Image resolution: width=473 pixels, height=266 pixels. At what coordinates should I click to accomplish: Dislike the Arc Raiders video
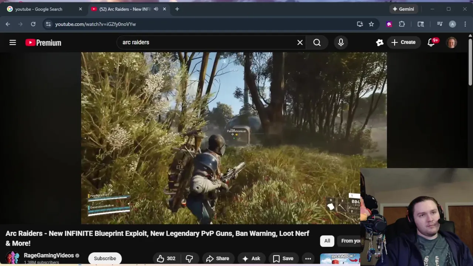pos(189,259)
